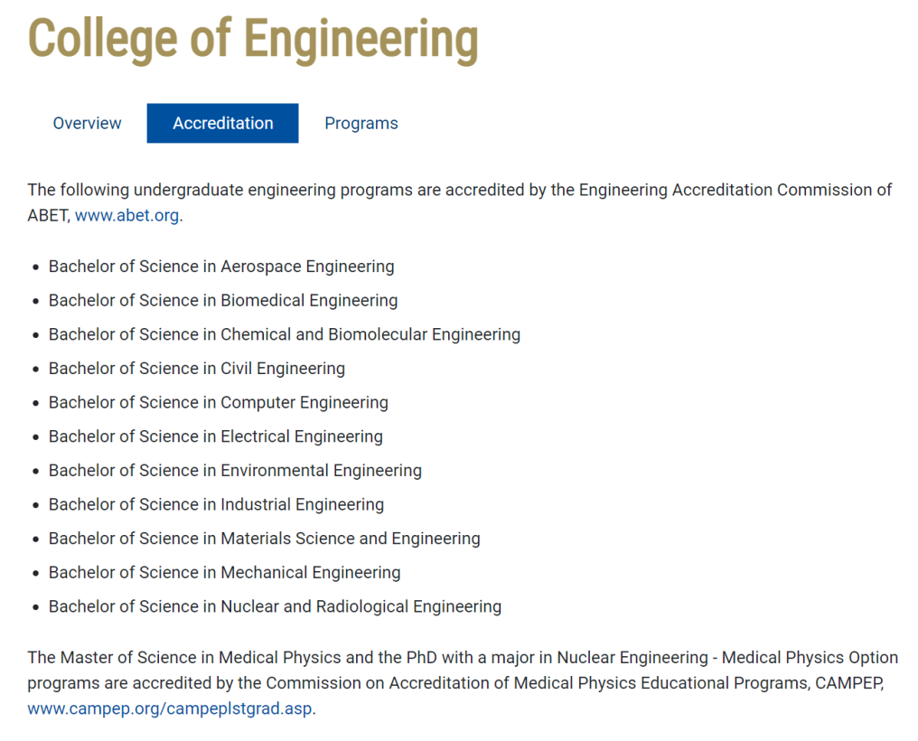
Task: Click the Civil Engineering list item
Action: [x=197, y=369]
